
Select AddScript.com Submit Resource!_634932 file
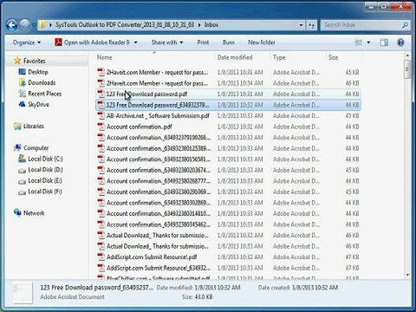(228, 268)
